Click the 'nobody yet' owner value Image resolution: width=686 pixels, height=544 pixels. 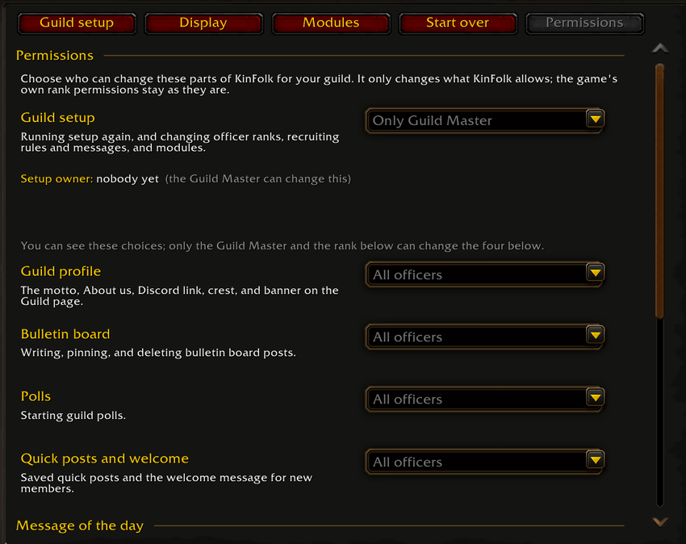(128, 179)
